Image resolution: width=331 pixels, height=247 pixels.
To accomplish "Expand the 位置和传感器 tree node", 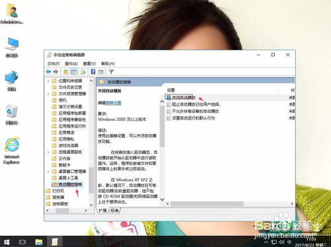I will click(x=48, y=81).
